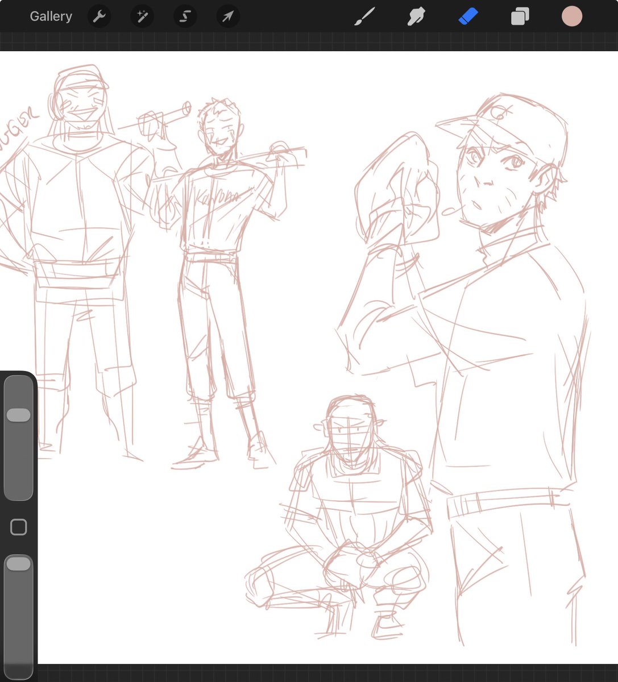The width and height of the screenshot is (618, 682).
Task: Tap the square Modify button in sidebar
Action: [19, 527]
